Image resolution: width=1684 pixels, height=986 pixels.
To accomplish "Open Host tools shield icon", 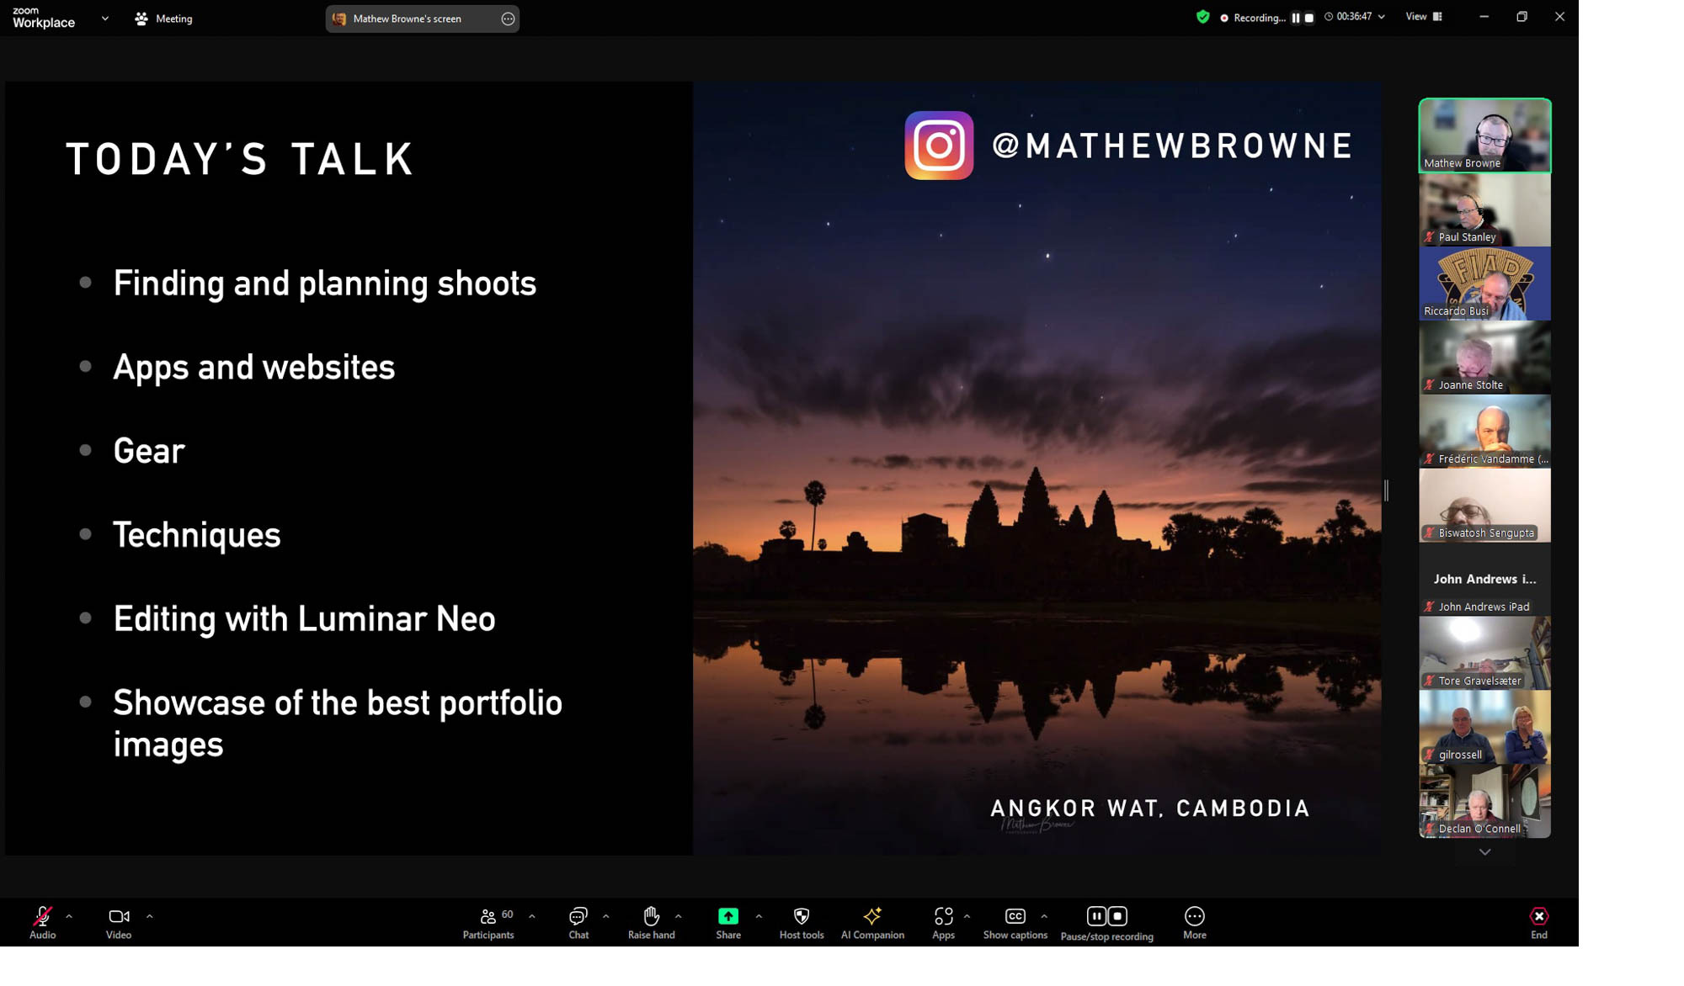I will pos(801,922).
